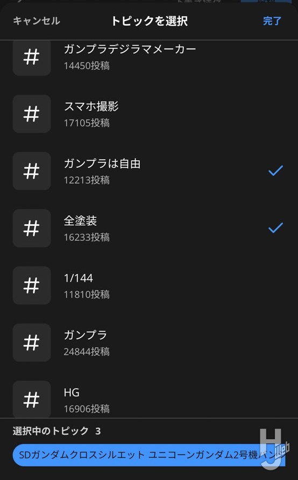The image size is (298, 480).
Task: Click キャンセル to cancel topic selection
Action: pos(37,21)
